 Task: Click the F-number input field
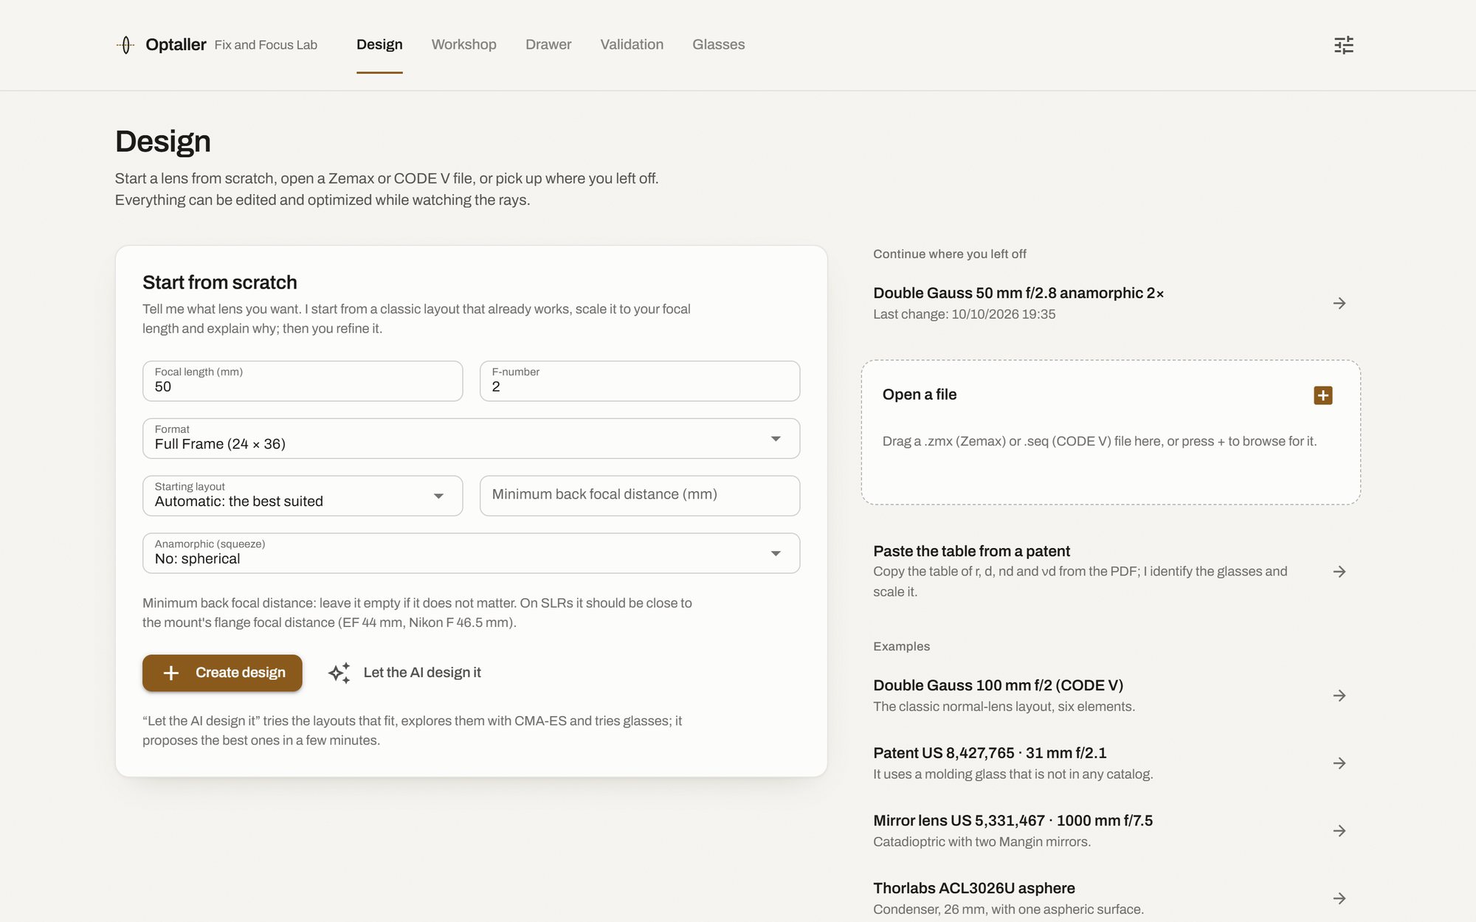pos(640,381)
